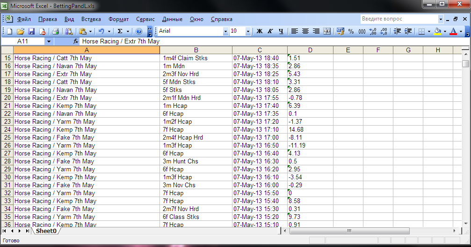Open the Arial font name dropdown
This screenshot has width=471, height=247.
225,31
